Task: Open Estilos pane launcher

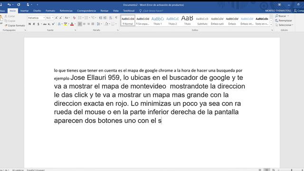Action: [272, 30]
